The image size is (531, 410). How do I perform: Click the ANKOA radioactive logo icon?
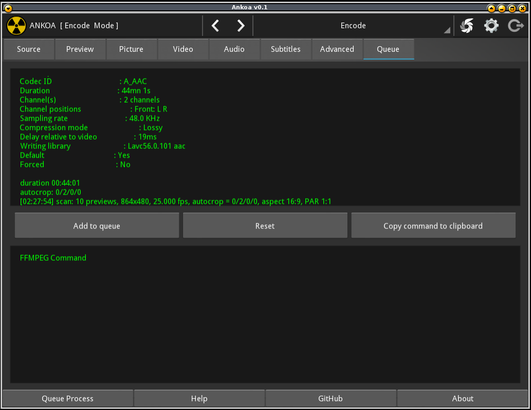16,26
